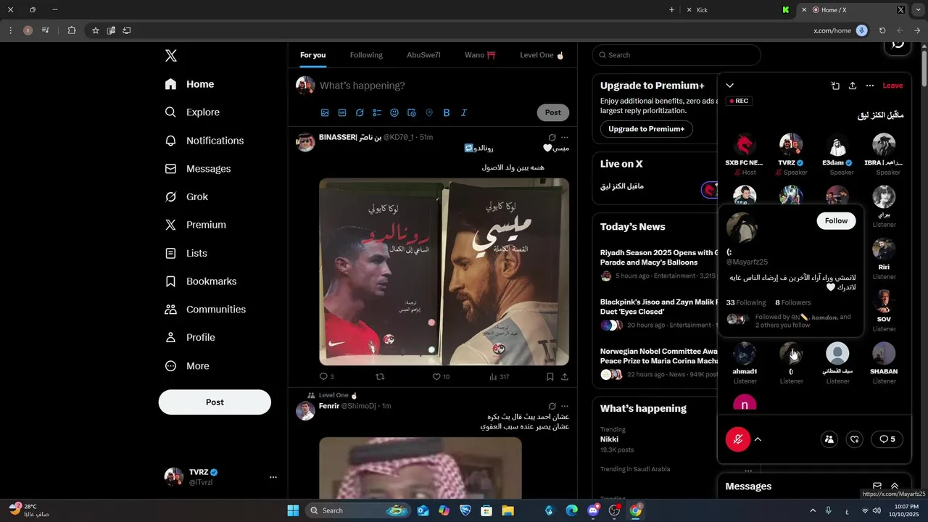The height and width of the screenshot is (522, 928).
Task: View analytics 317 on BINASSER post
Action: pos(500,376)
